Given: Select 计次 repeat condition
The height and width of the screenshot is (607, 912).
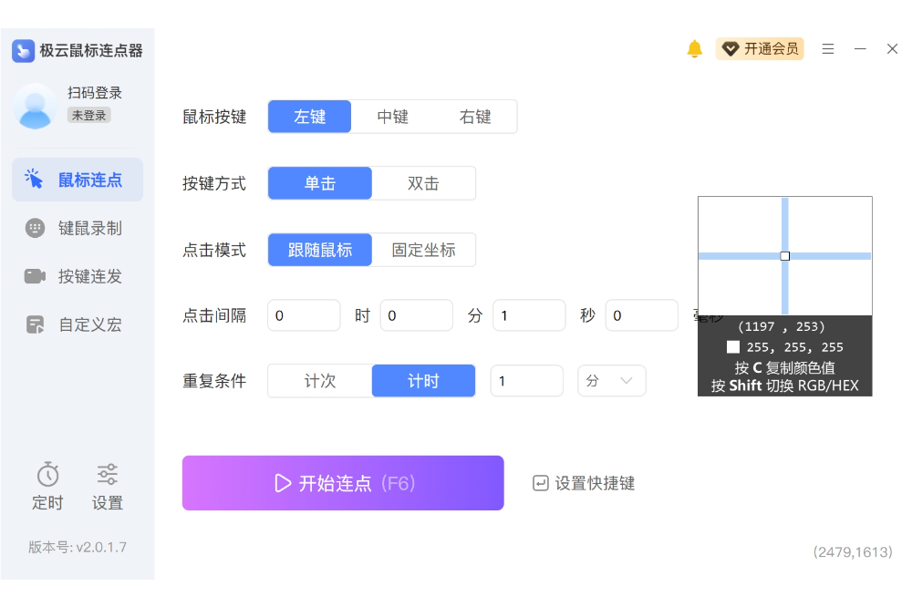Looking at the screenshot, I should click(x=320, y=381).
